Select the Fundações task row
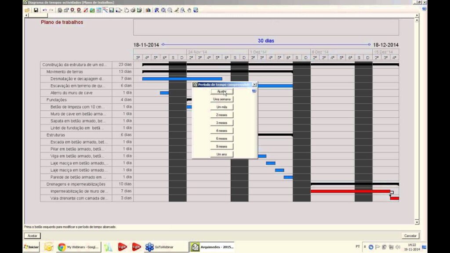Image resolution: width=450 pixels, height=253 pixels. [x=57, y=100]
